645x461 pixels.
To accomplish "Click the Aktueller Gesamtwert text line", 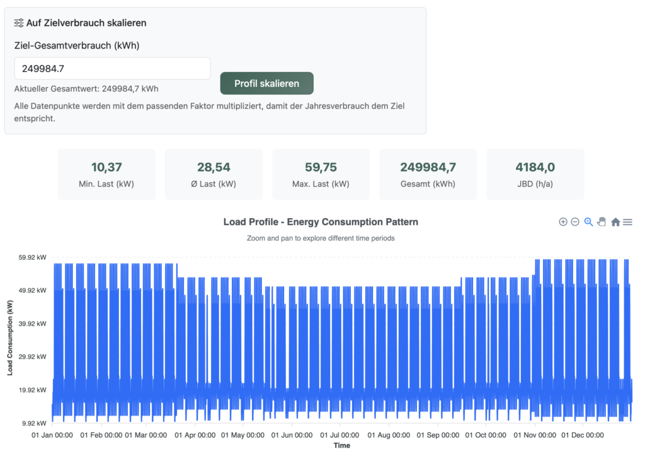I will (x=86, y=89).
